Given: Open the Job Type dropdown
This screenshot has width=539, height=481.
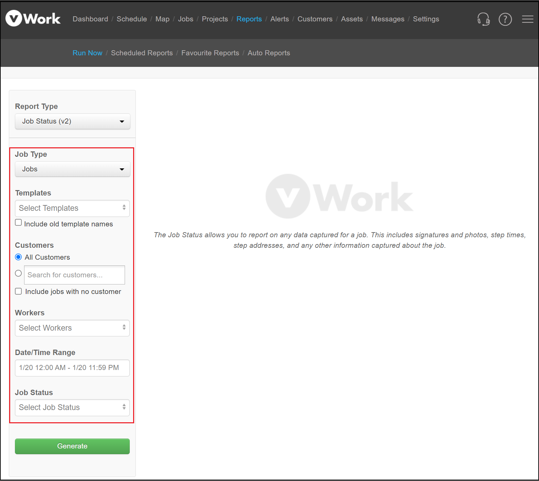Looking at the screenshot, I should pos(72,169).
